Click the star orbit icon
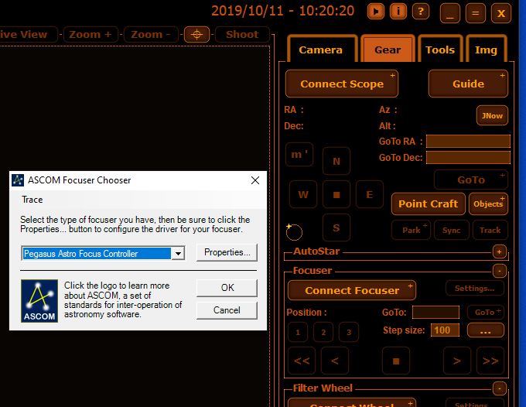The image size is (526, 407). [294, 231]
